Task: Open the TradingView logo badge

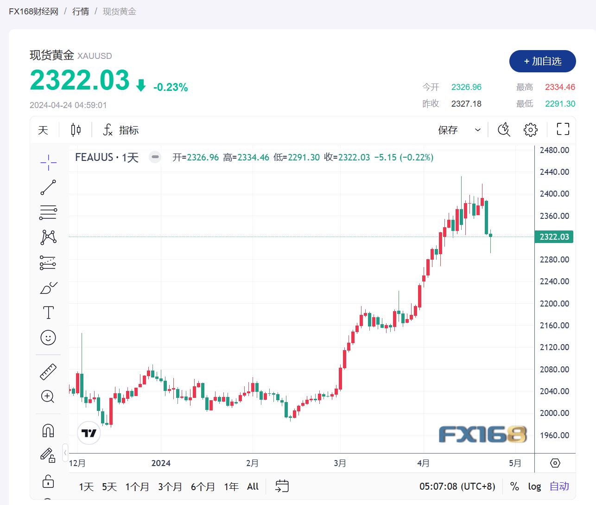Action: tap(89, 433)
